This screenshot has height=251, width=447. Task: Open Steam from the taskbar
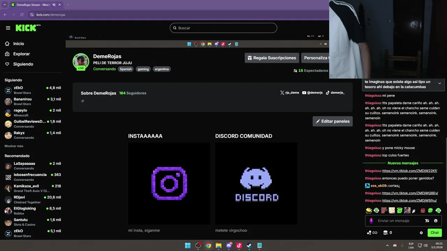[x=249, y=245]
